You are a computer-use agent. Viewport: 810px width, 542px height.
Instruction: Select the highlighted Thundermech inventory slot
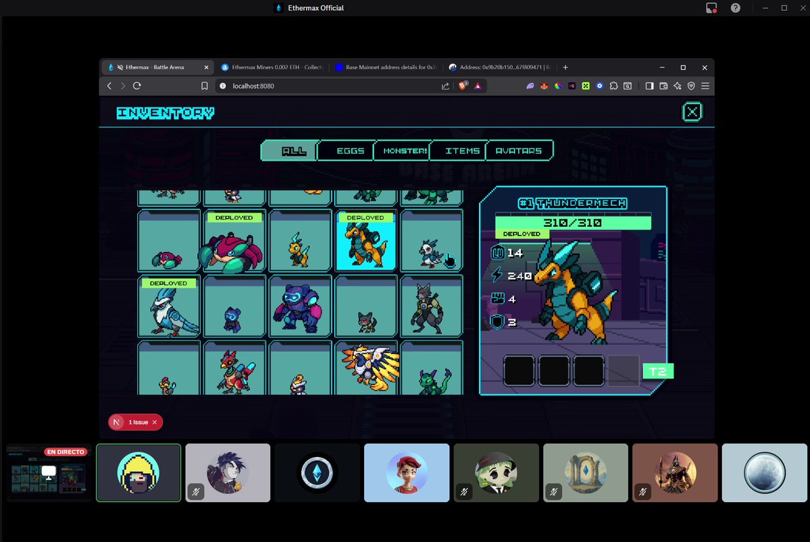(x=365, y=240)
